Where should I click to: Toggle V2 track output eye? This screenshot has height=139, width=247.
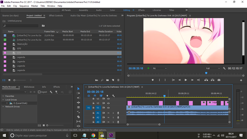(108, 103)
